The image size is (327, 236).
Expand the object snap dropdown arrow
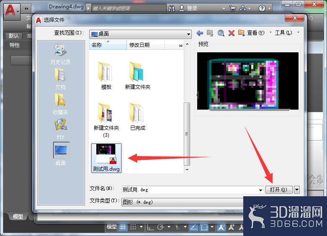212,227
